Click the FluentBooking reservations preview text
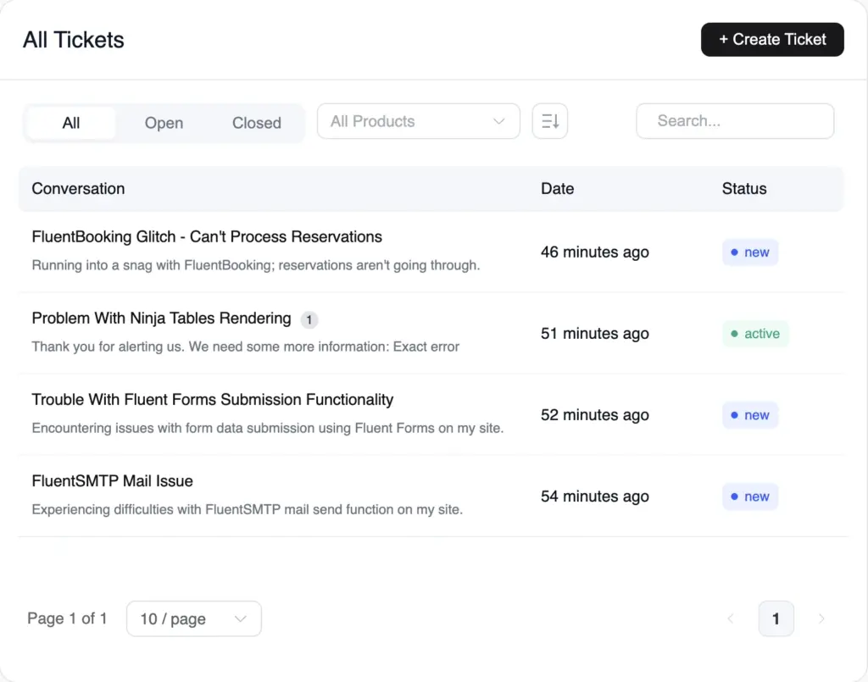This screenshot has height=682, width=868. click(256, 265)
